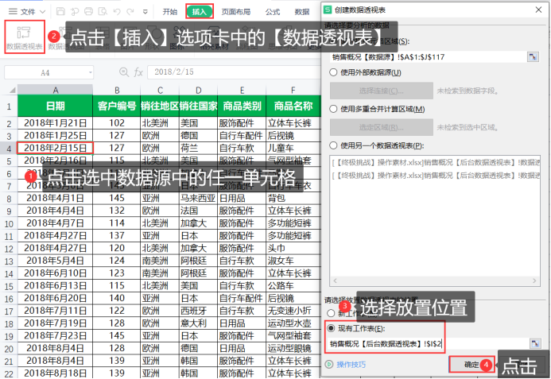This screenshot has height=379, width=551.
Task: Click the select-all corner of the sheet
Action: tap(12, 90)
